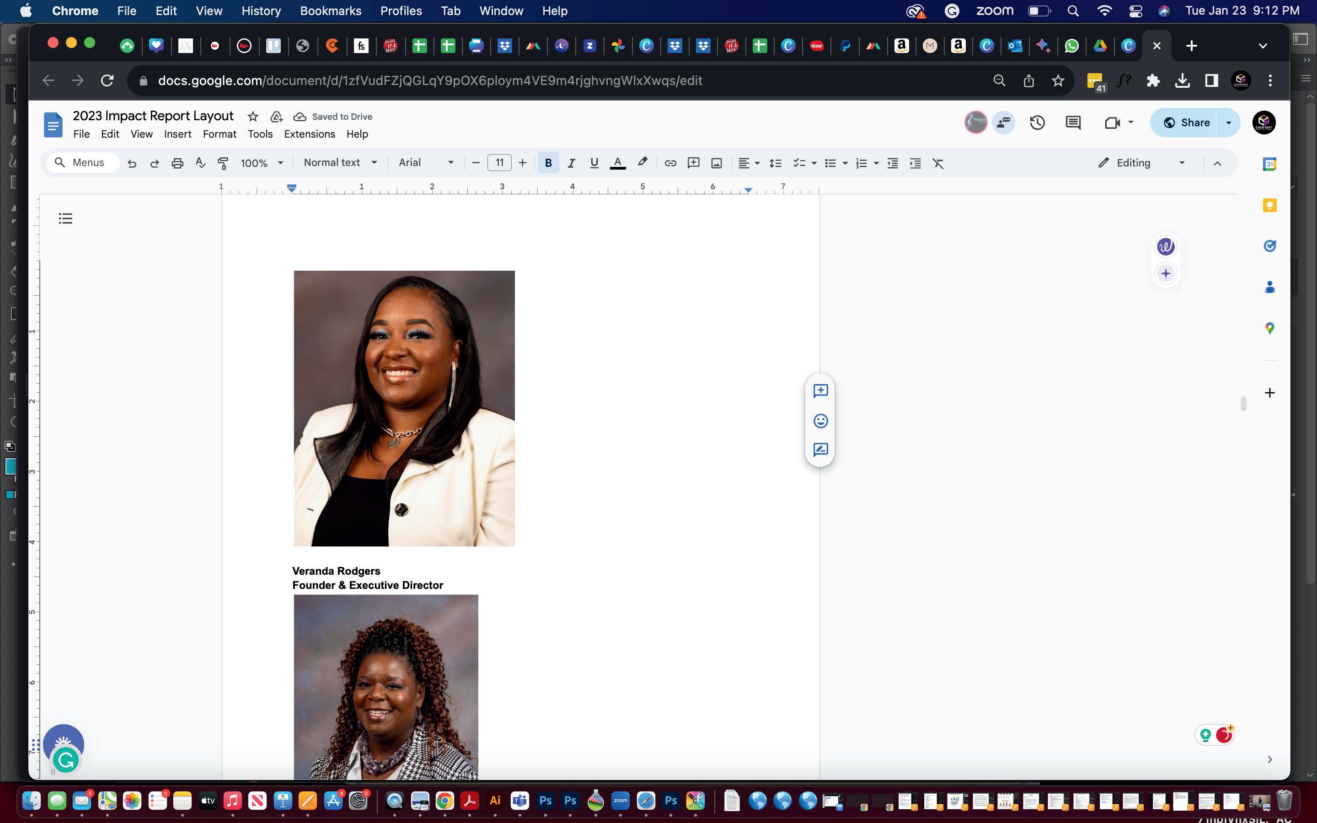1317x823 pixels.
Task: Click the clear formatting icon
Action: click(x=938, y=163)
